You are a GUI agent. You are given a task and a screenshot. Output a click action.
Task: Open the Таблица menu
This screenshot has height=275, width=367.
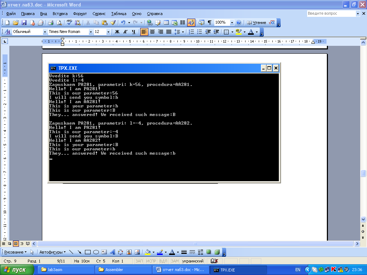[x=119, y=14]
